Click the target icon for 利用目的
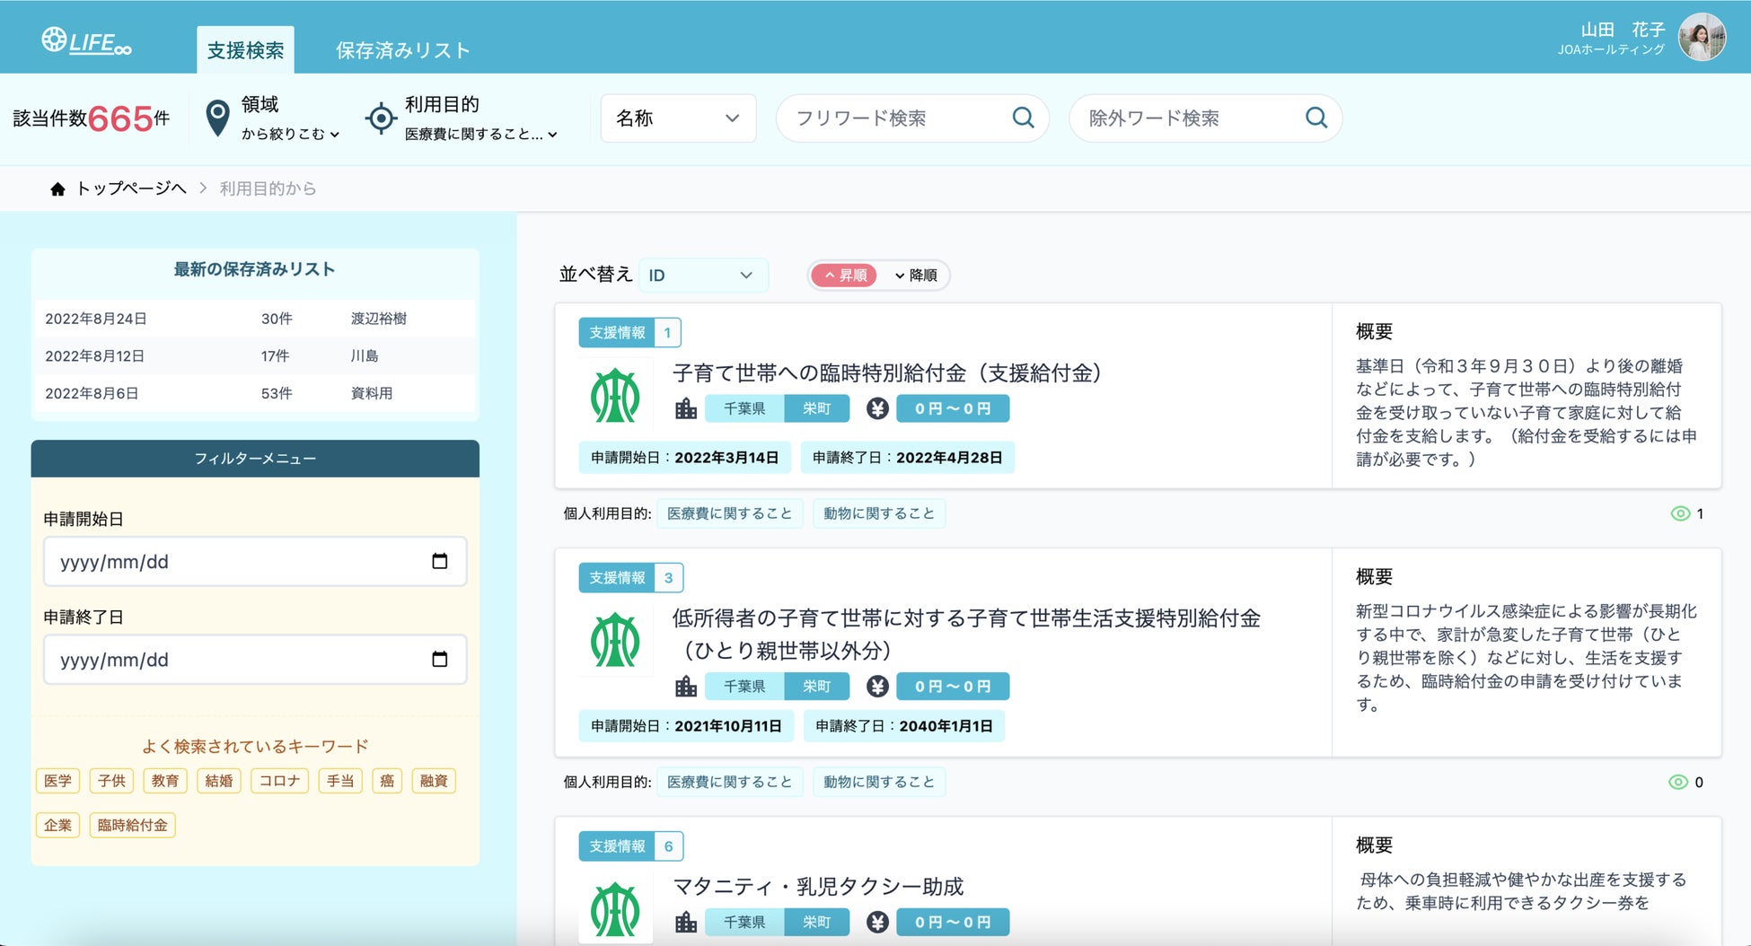The width and height of the screenshot is (1751, 946). point(381,118)
